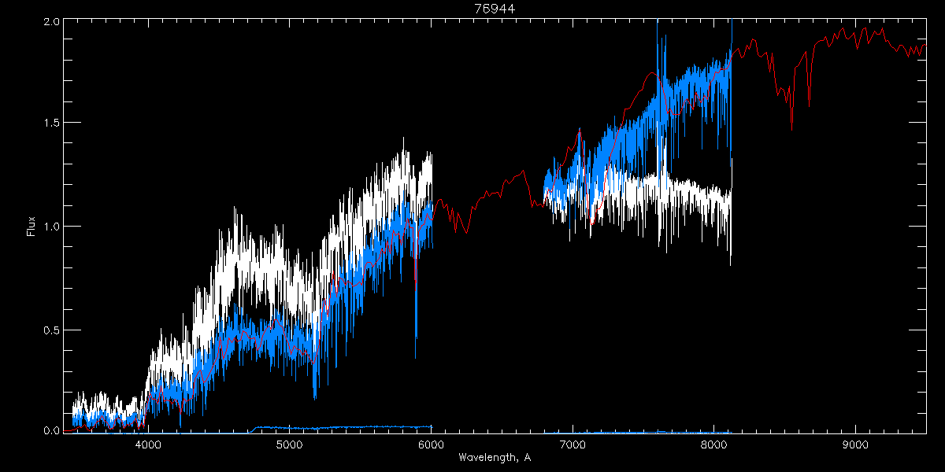Click the 1.0 y-axis tick label
The width and height of the screenshot is (945, 472).
[x=50, y=227]
